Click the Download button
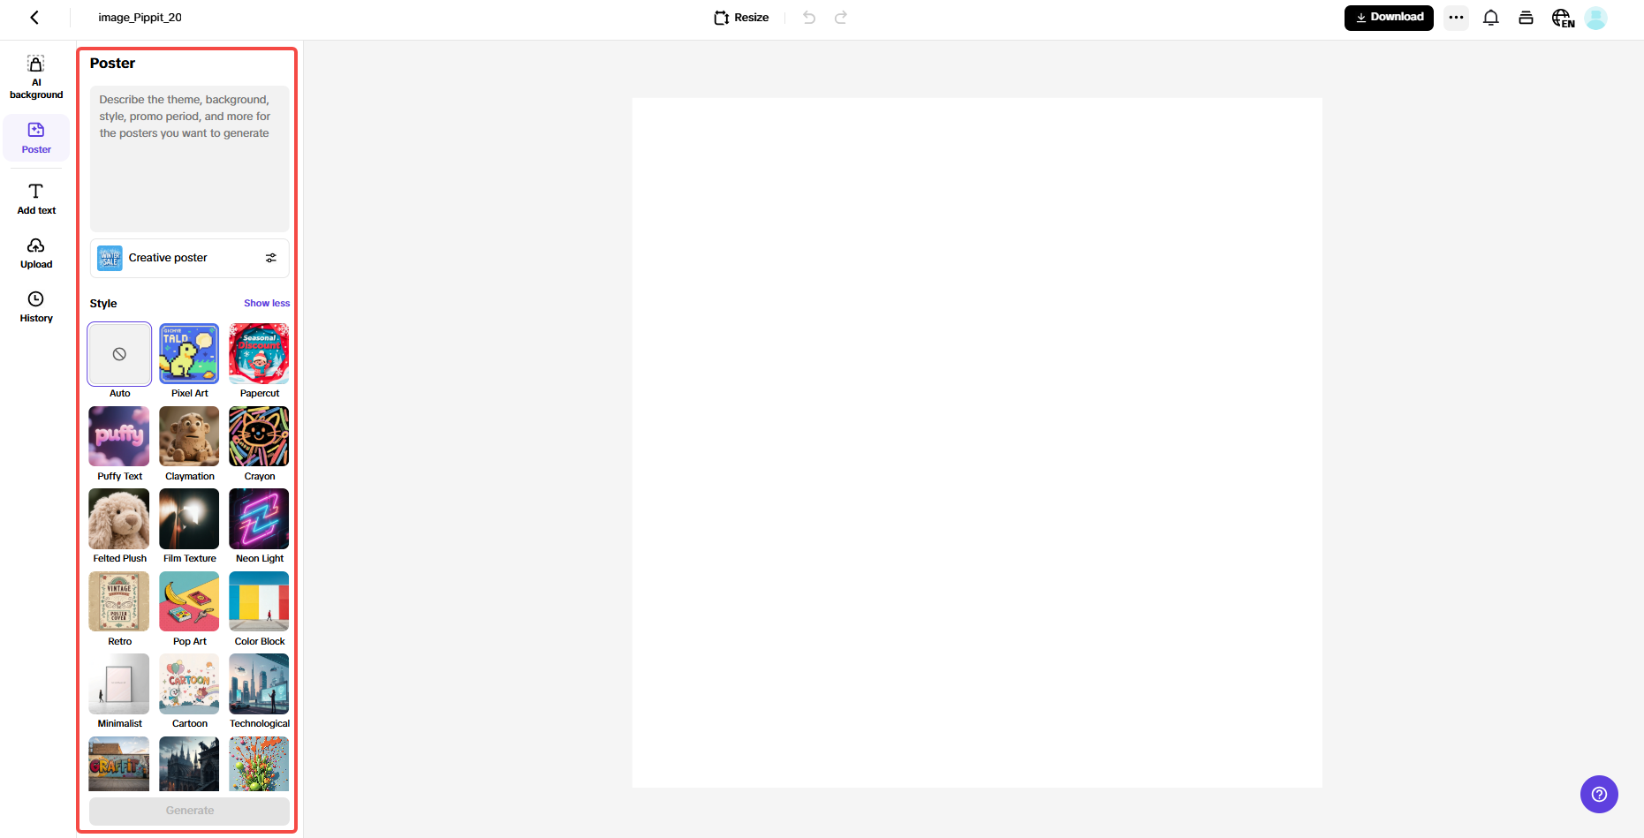The width and height of the screenshot is (1644, 838). (x=1389, y=17)
